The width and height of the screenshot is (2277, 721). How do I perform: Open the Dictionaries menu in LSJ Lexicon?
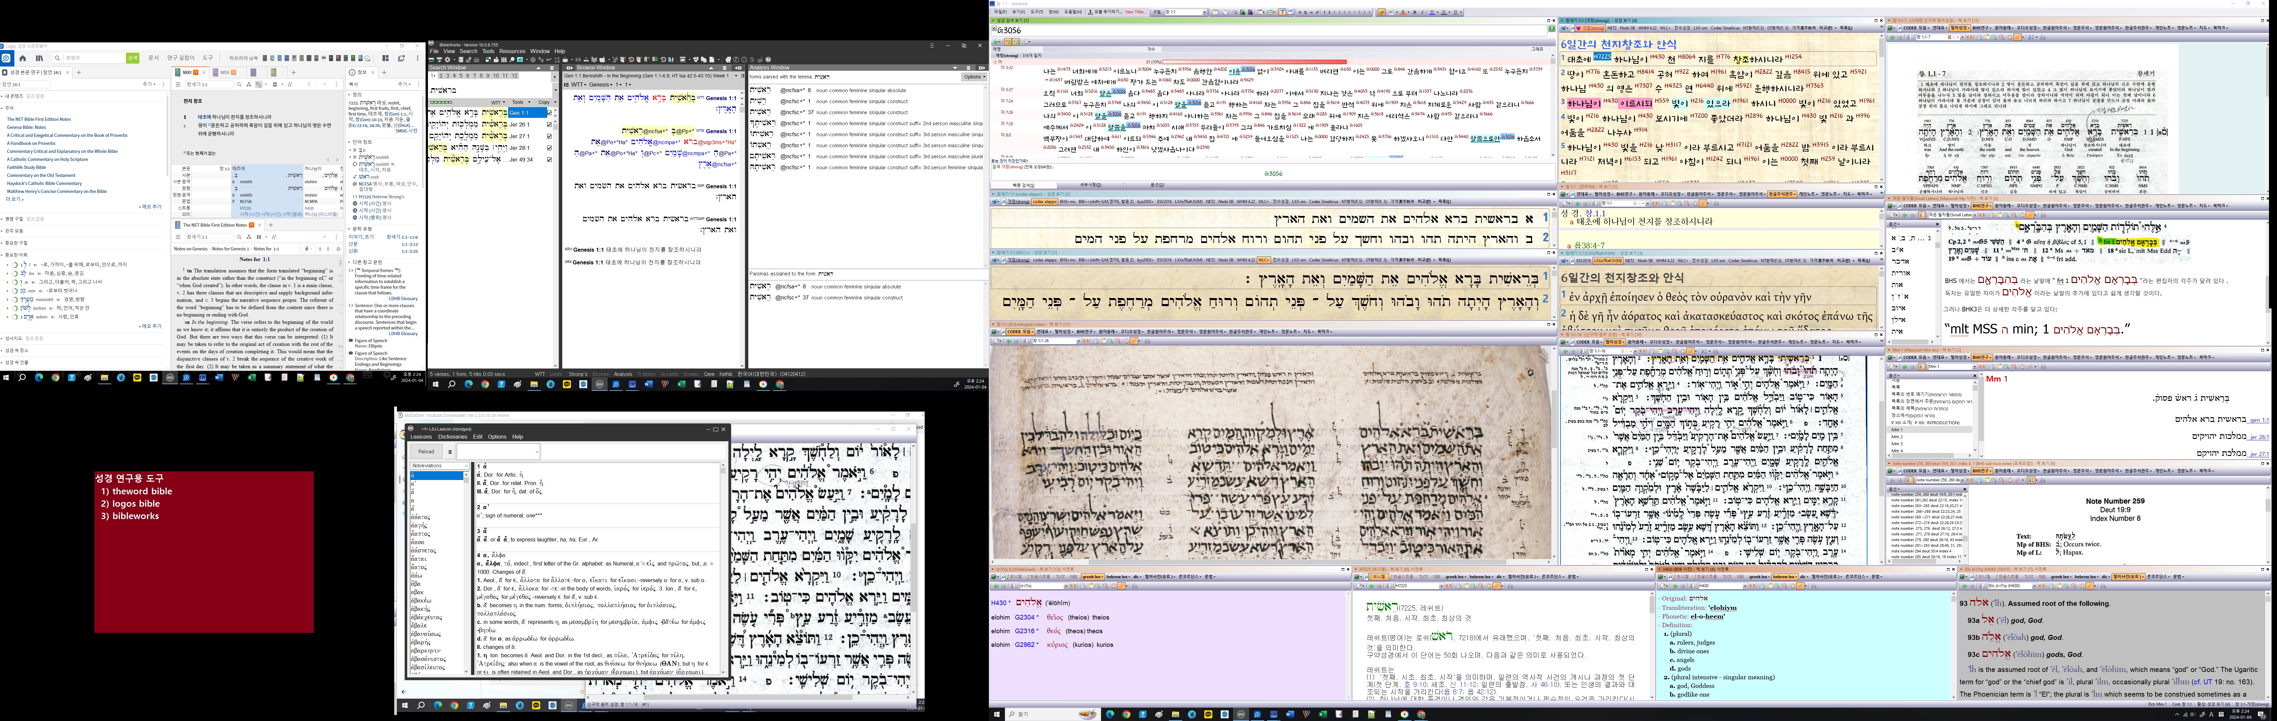coord(453,437)
